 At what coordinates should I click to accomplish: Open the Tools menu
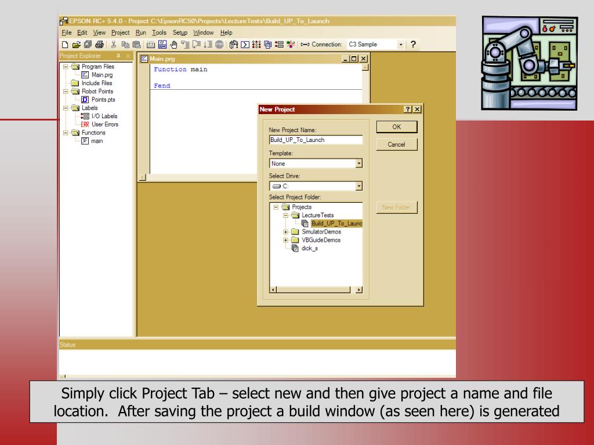(159, 33)
